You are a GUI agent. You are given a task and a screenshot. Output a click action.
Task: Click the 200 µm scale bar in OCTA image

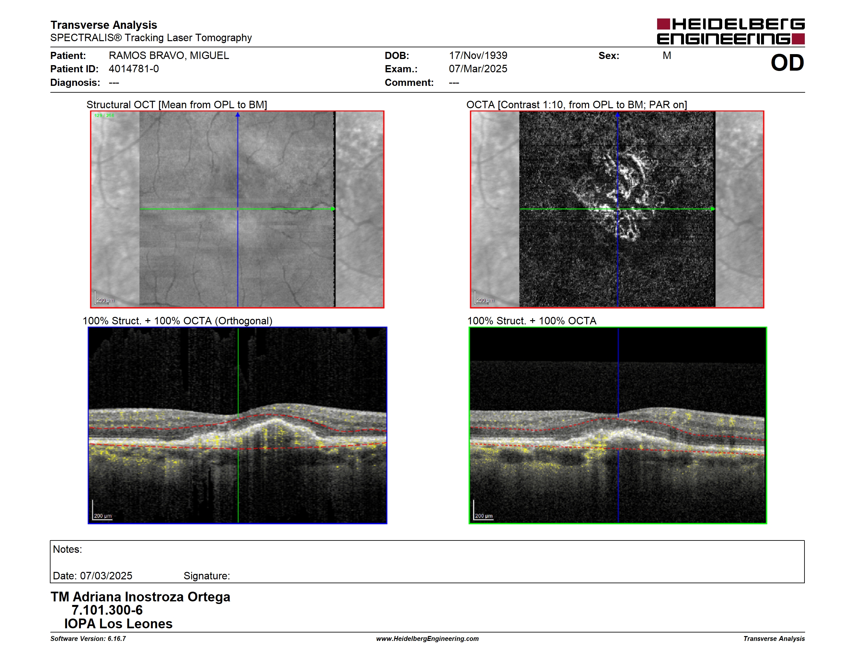(x=484, y=298)
